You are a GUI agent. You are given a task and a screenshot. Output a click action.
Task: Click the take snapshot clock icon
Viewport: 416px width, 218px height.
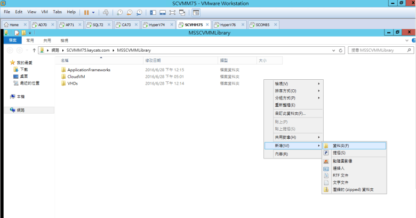120,12
